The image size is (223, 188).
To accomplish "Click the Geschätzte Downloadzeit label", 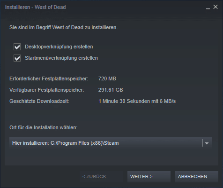I will (39, 101).
